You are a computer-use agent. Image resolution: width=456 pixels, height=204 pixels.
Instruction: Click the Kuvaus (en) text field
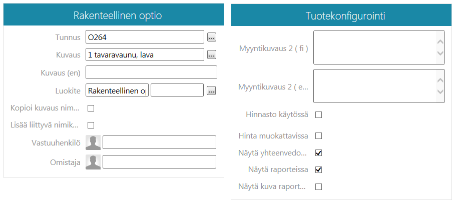pyautogui.click(x=151, y=72)
